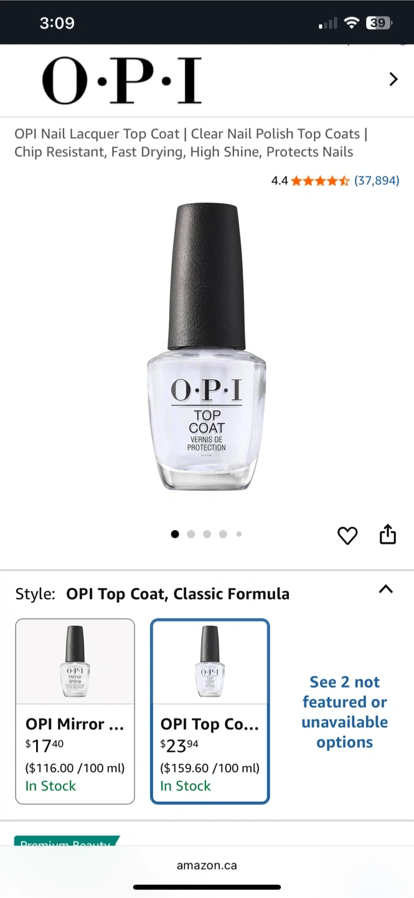
Task: Tap the cellular signal bars icon
Action: tap(328, 24)
